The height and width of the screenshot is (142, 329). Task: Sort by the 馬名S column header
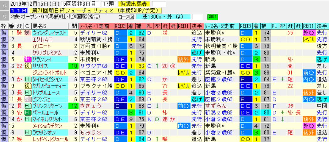pos(50,26)
